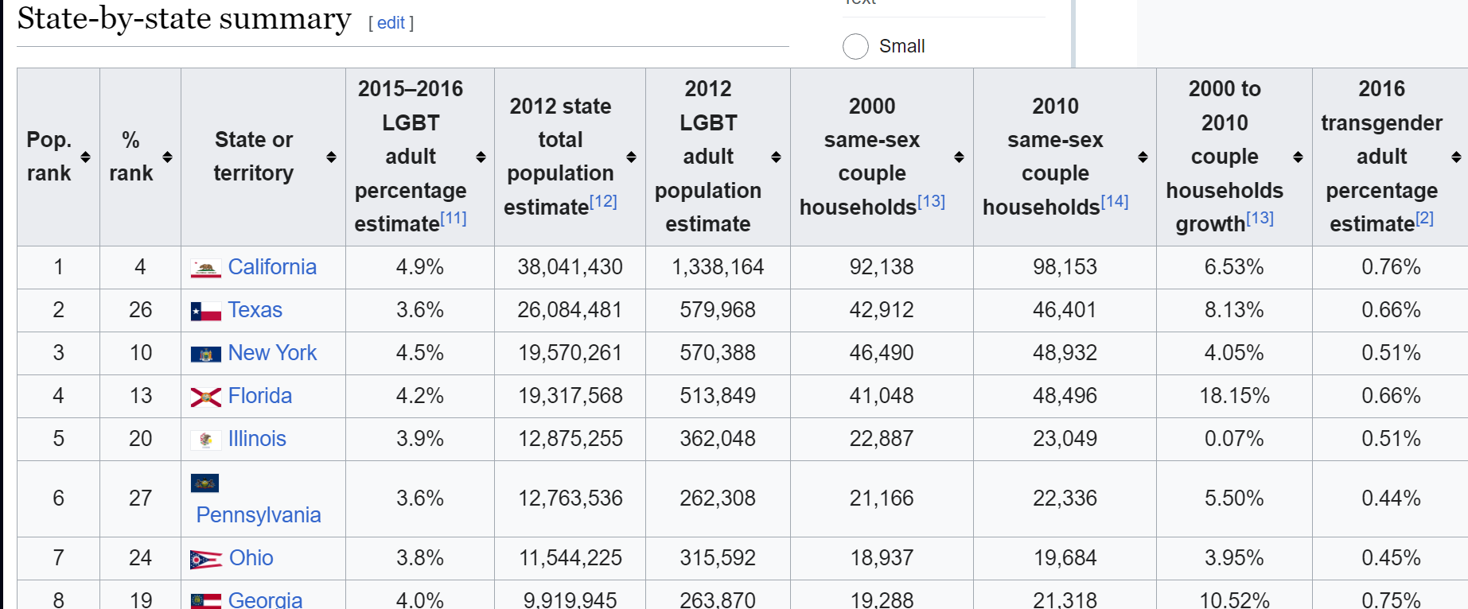Image resolution: width=1468 pixels, height=609 pixels.
Task: Select the Small text size radio button
Action: (855, 46)
